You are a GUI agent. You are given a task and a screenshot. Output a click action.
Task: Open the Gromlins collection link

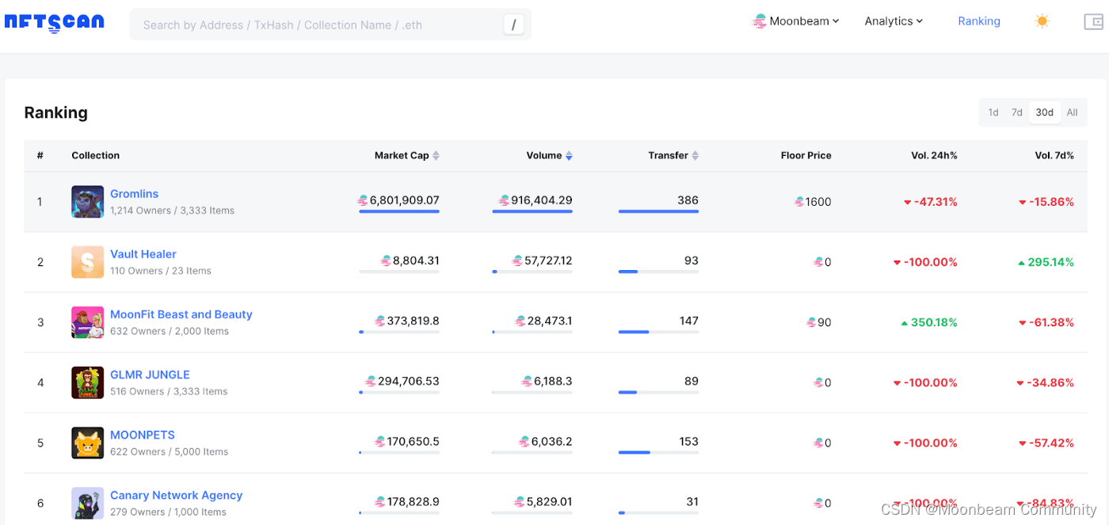point(134,194)
